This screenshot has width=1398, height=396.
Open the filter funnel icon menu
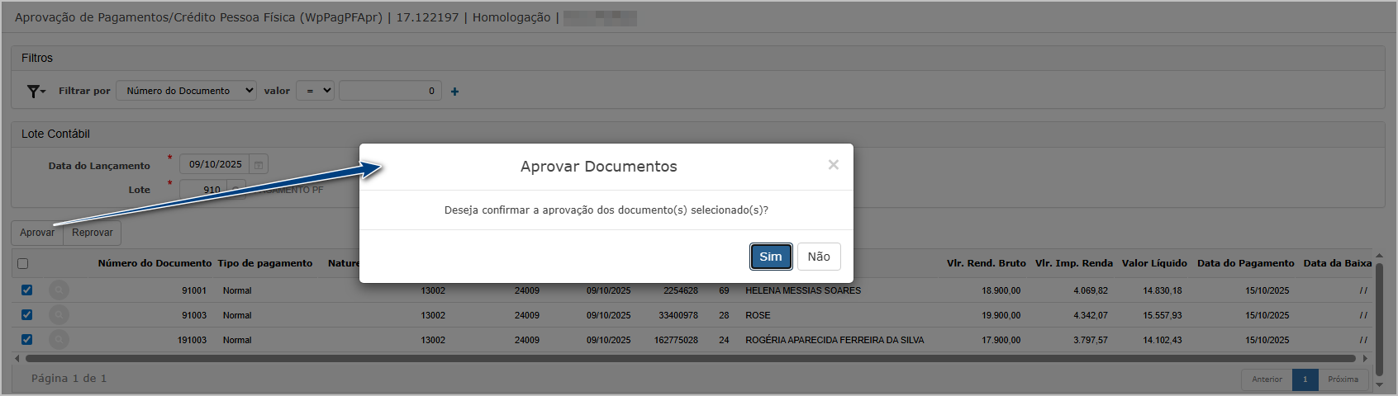(36, 92)
